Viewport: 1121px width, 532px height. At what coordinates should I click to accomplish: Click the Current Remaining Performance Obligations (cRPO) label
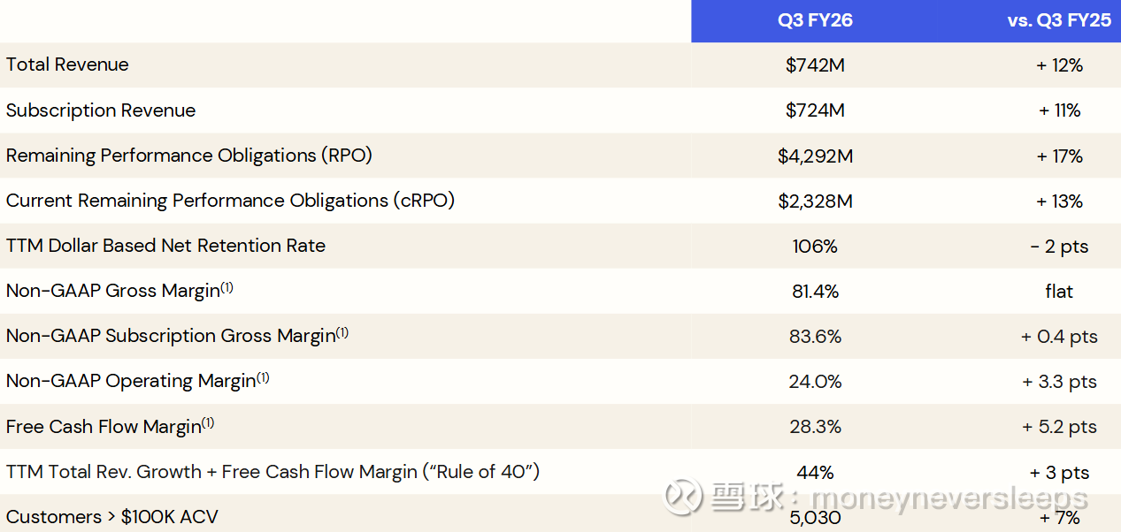tap(230, 201)
